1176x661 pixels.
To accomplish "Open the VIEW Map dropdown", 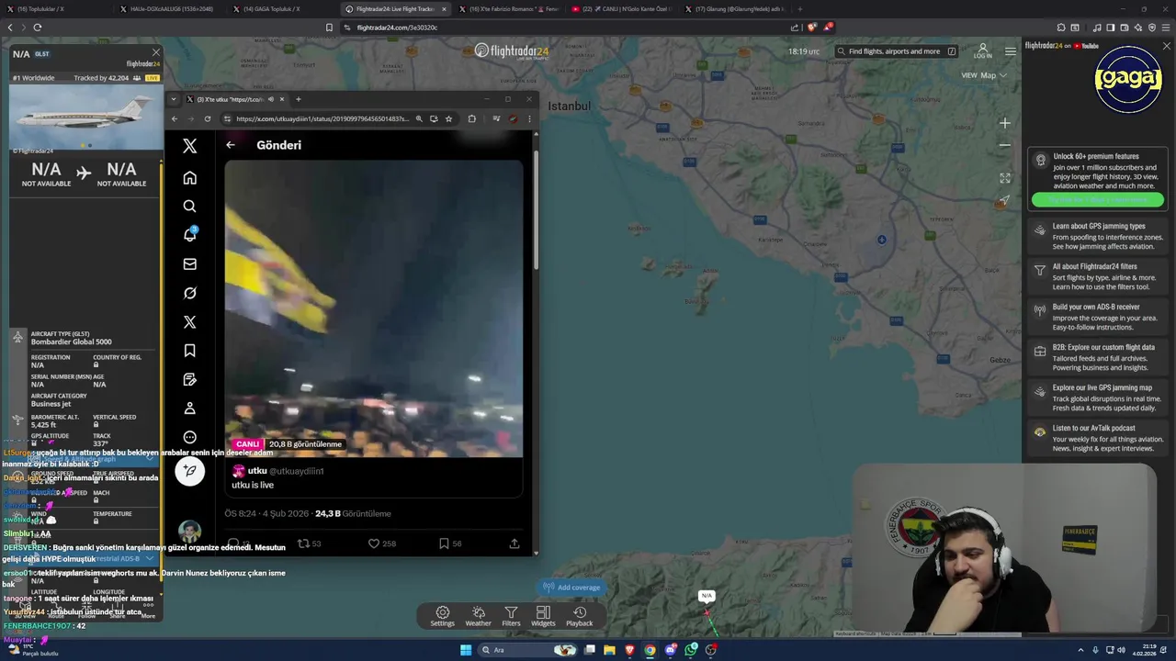I will 984,75.
